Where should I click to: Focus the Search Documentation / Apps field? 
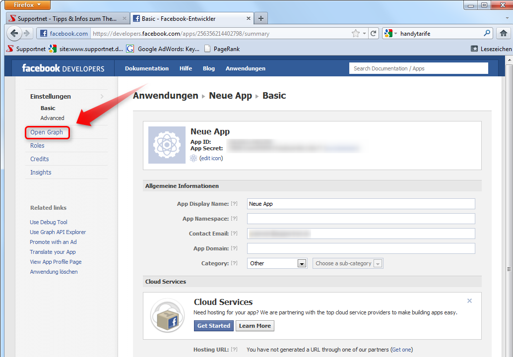418,68
